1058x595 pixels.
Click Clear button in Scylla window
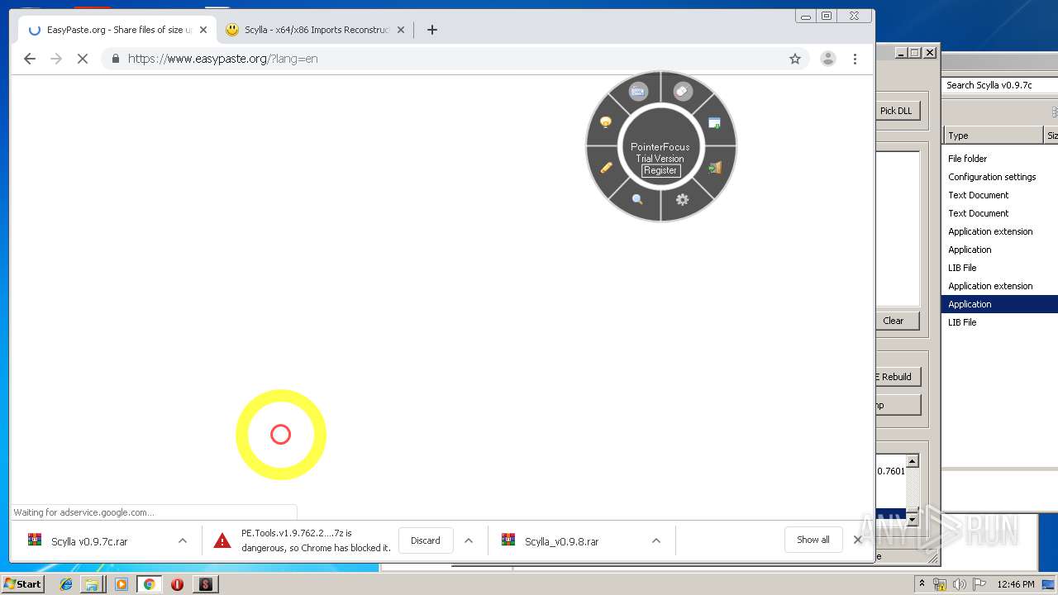pos(896,321)
